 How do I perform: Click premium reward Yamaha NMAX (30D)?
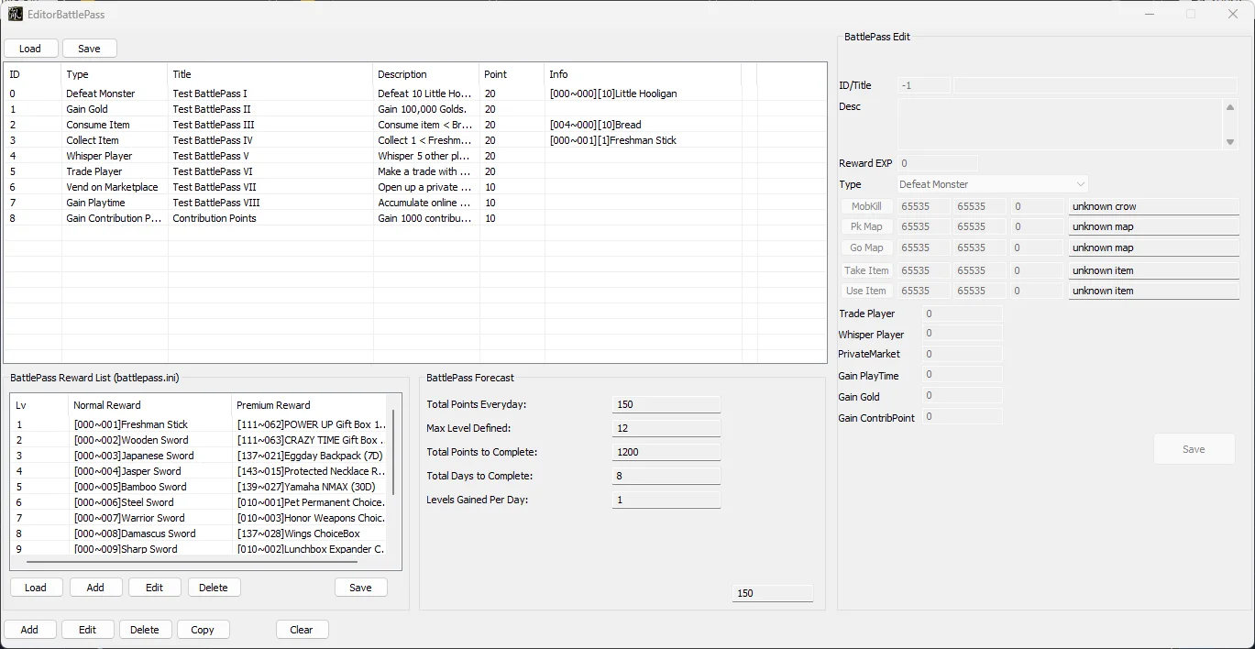pyautogui.click(x=306, y=487)
